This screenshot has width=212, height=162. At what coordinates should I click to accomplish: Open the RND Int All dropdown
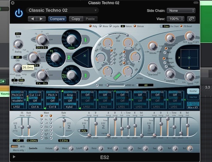click(145, 85)
